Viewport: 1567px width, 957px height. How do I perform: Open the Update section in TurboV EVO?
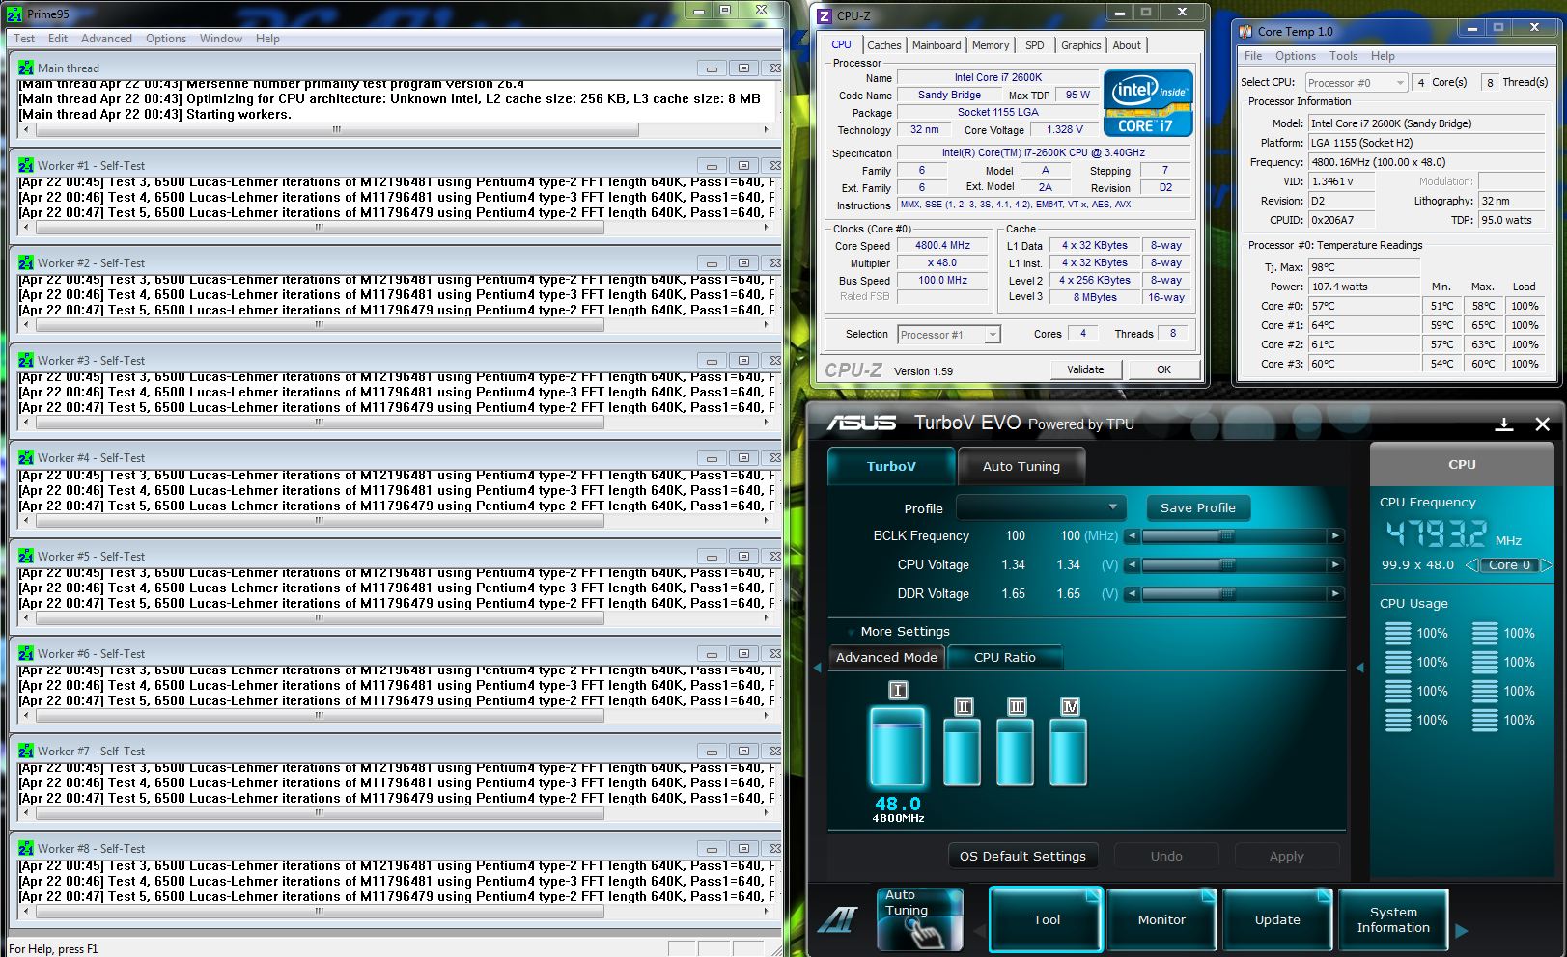[x=1277, y=919]
